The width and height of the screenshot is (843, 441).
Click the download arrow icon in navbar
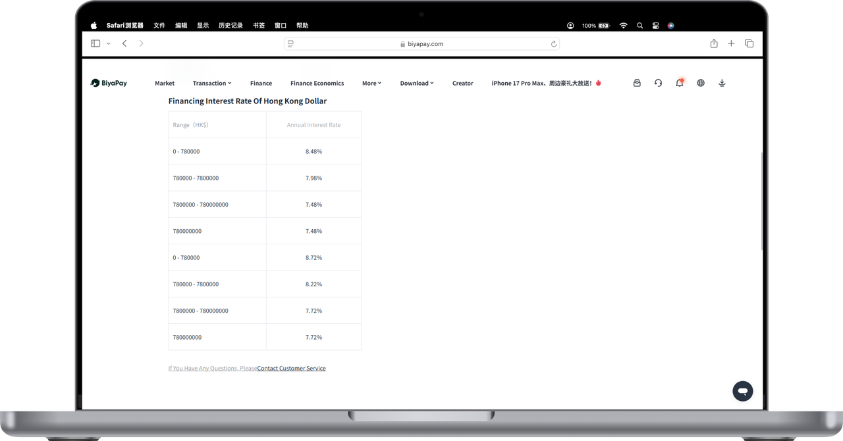722,83
